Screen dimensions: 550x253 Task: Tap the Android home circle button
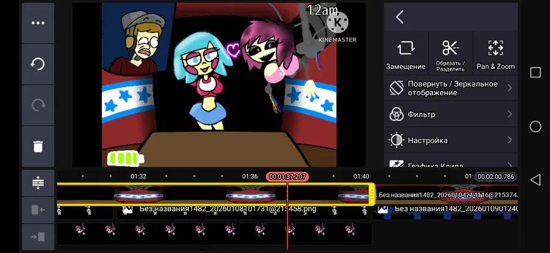tap(535, 126)
